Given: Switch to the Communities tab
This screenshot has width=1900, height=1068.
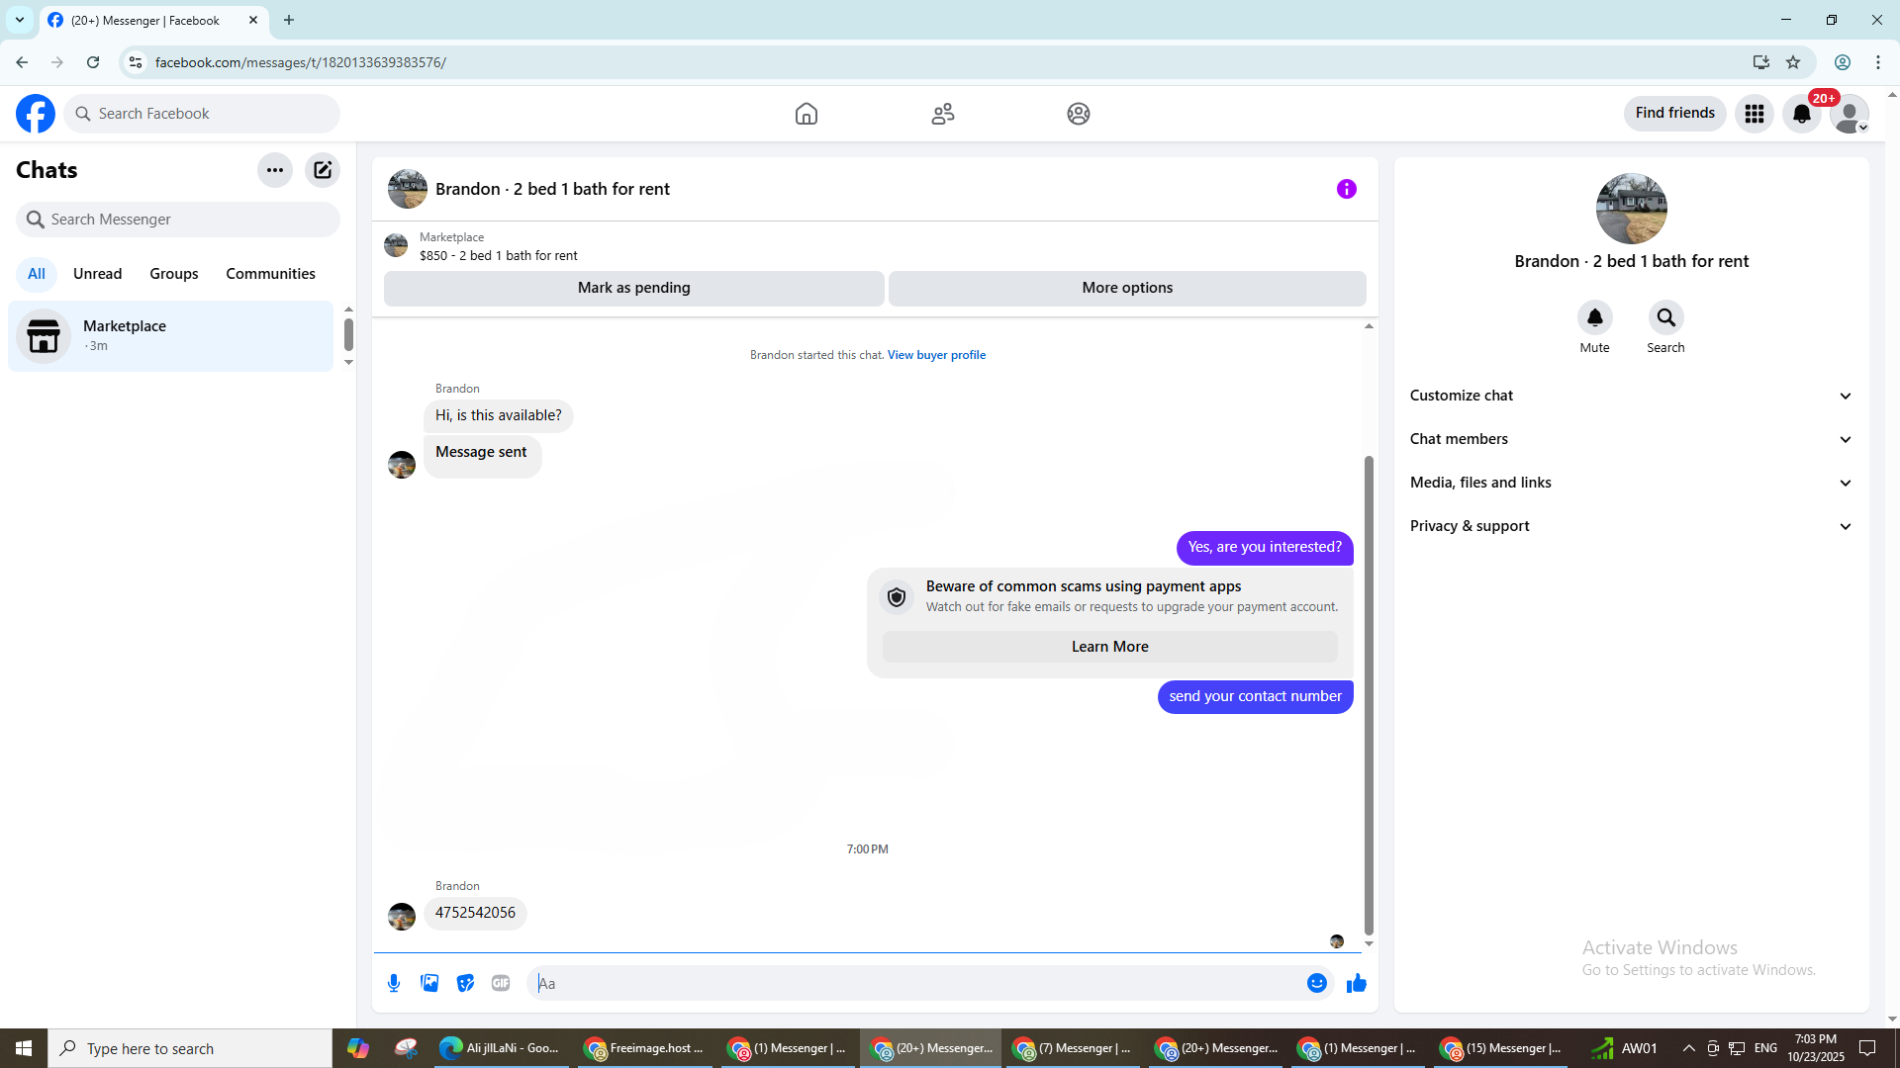Looking at the screenshot, I should click(x=270, y=274).
